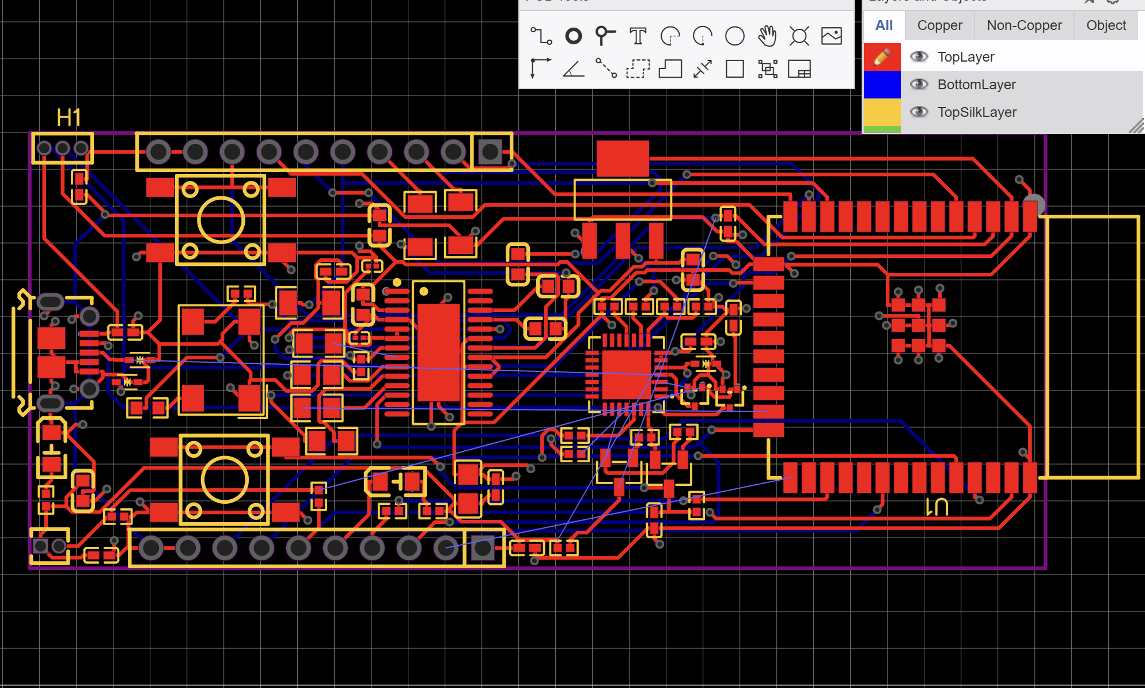Select the dashed Copper Area tool
This screenshot has height=688, width=1145.
(x=638, y=69)
